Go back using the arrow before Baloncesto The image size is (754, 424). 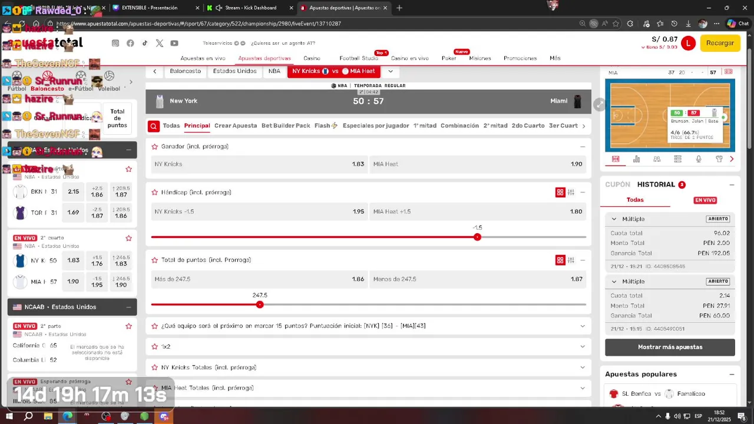(154, 71)
